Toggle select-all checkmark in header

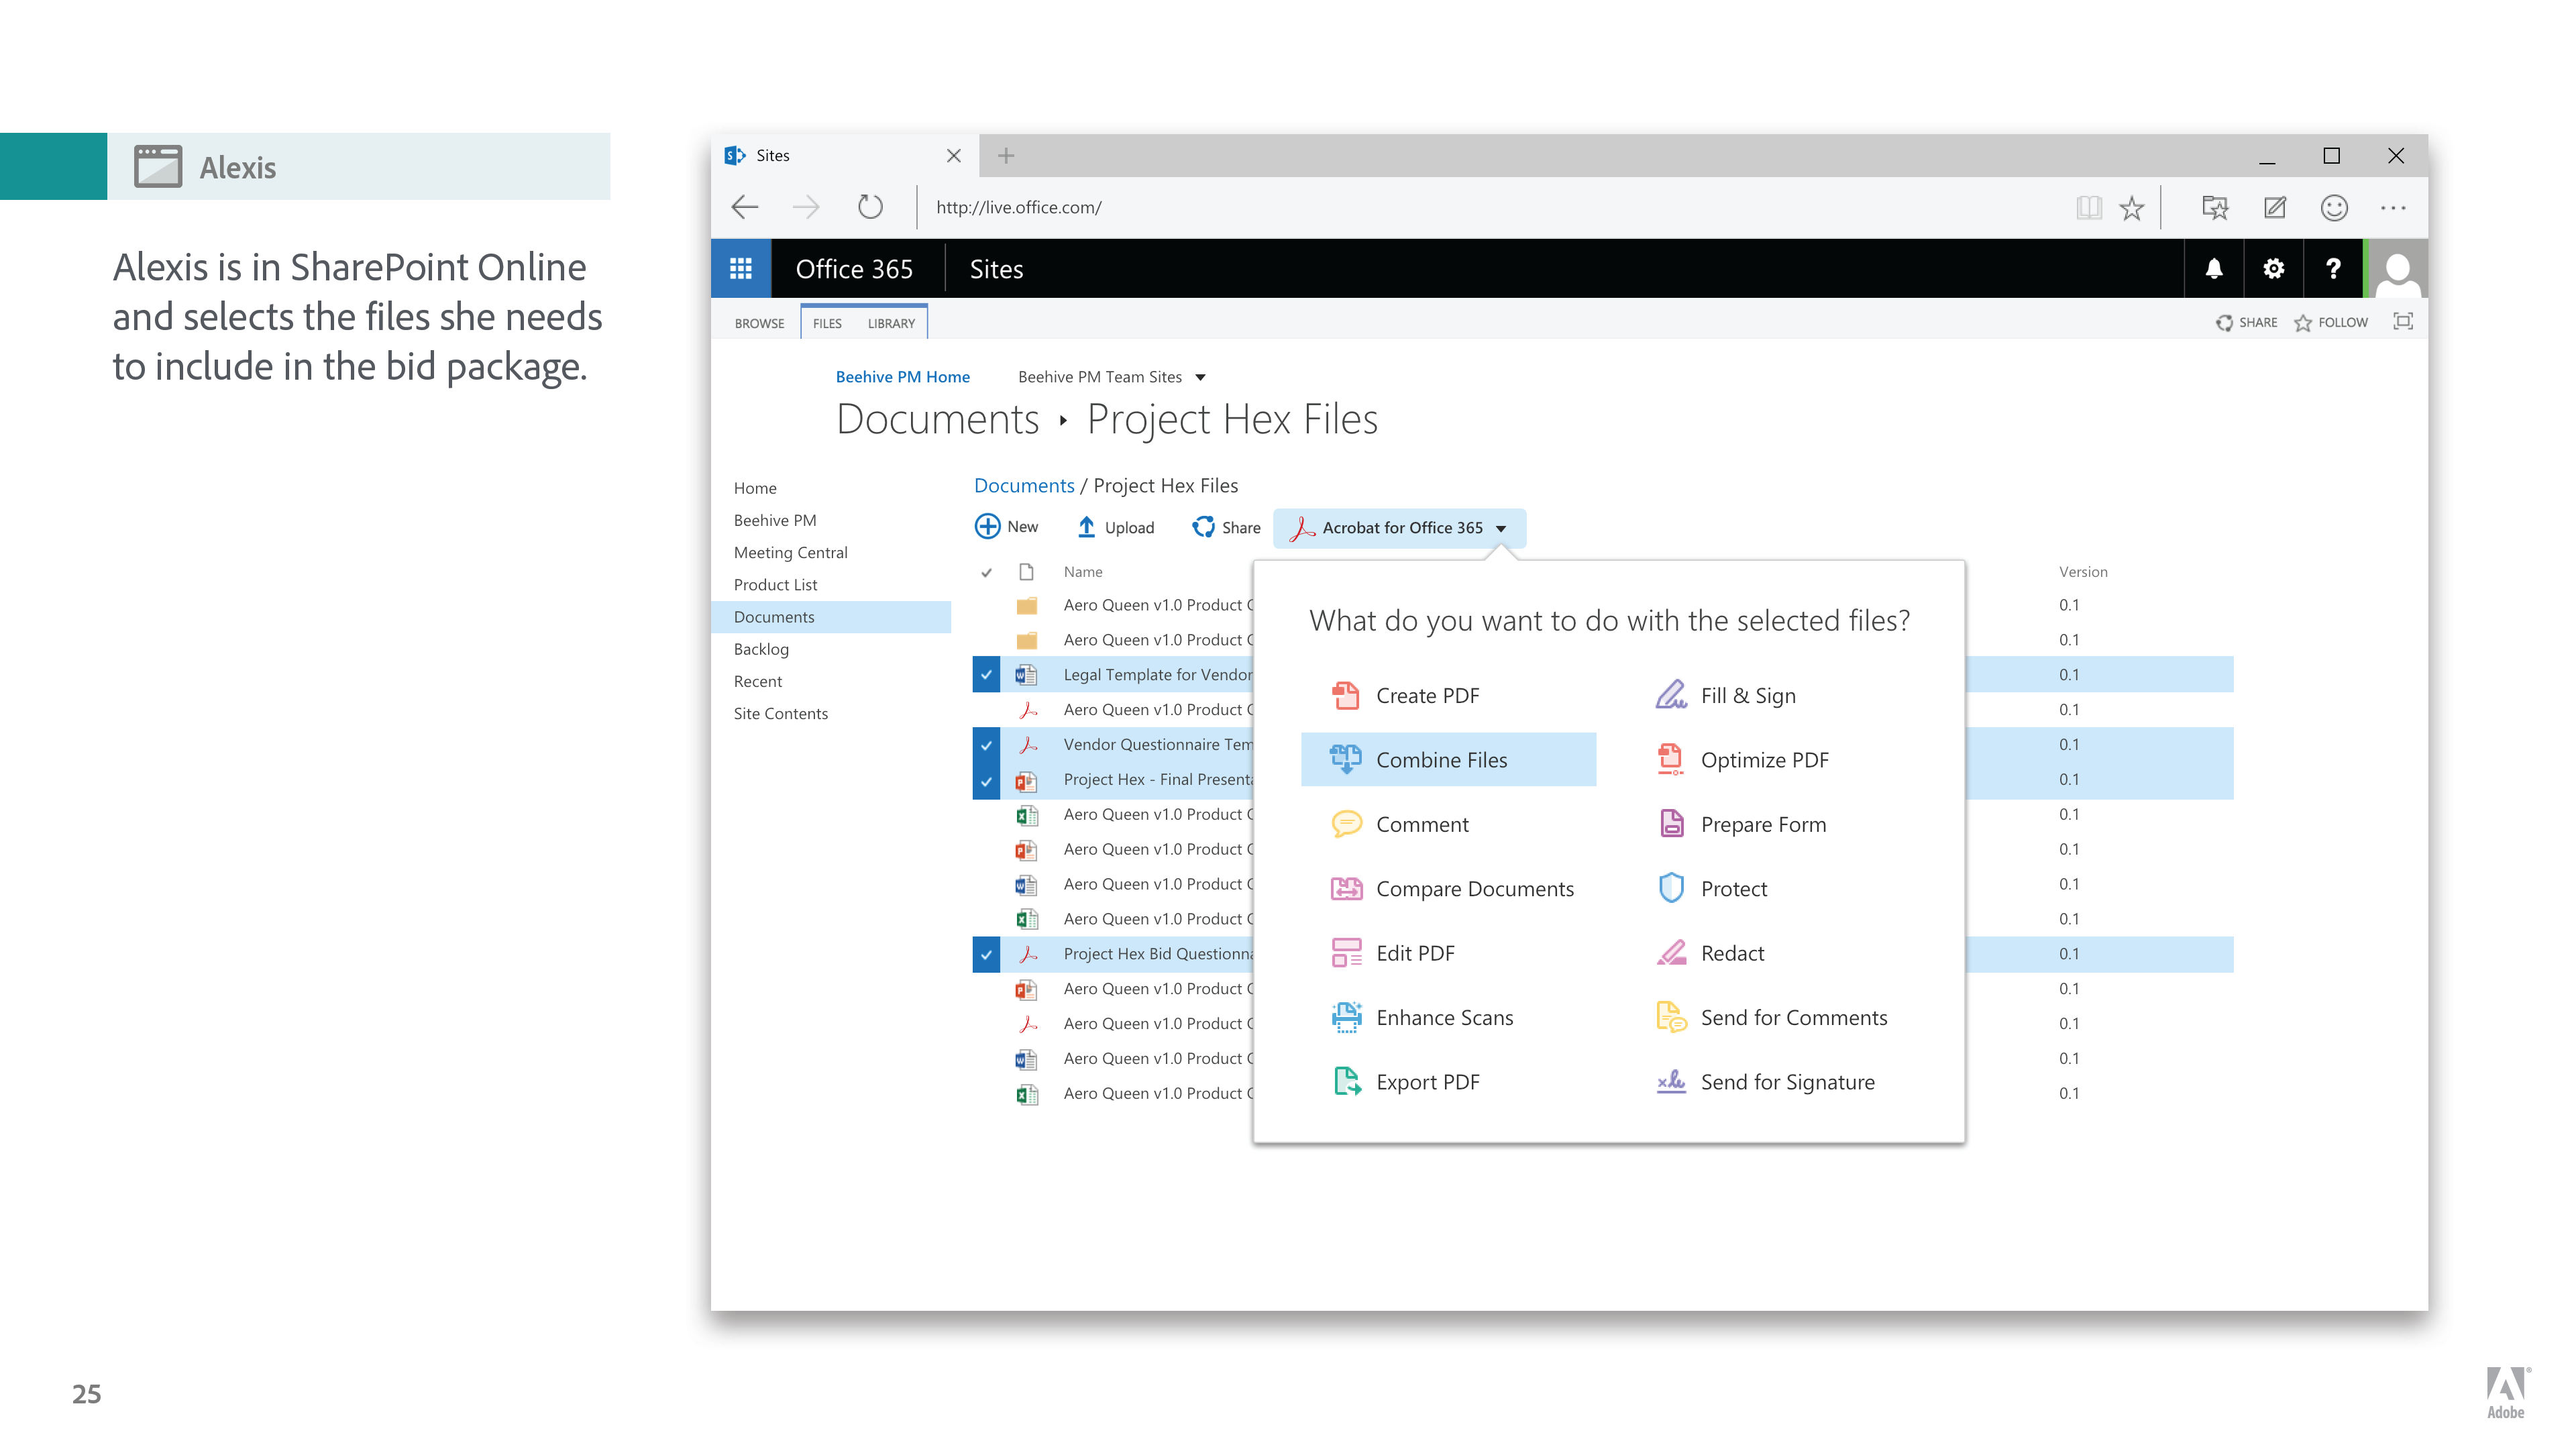[x=986, y=572]
